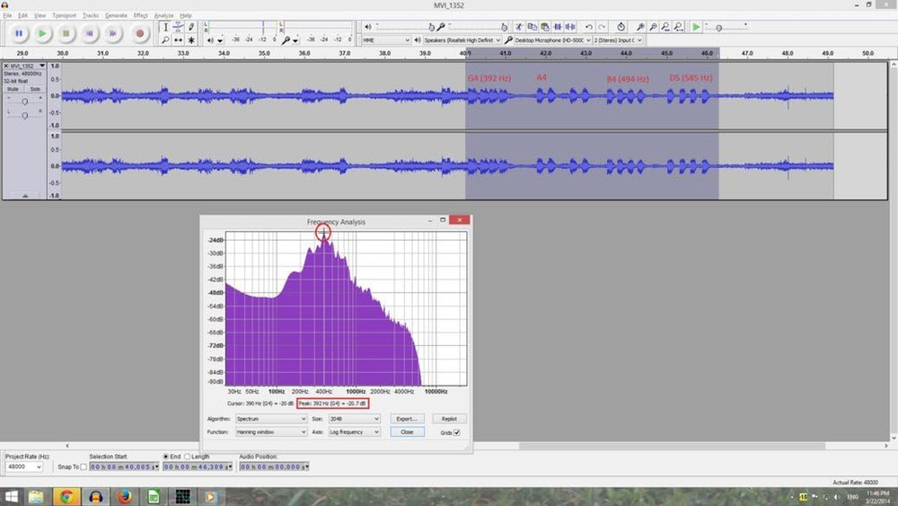Undo the last action
This screenshot has width=898, height=506.
pos(589,27)
